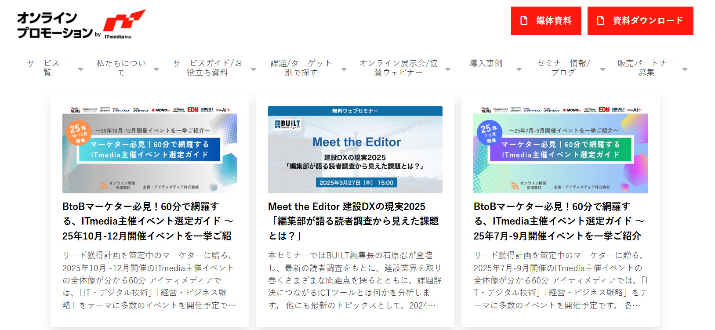This screenshot has width=715, height=330.
Task: Click the 無料ウェブセミナー banner header
Action: coord(355,111)
